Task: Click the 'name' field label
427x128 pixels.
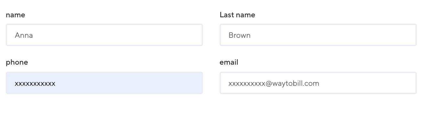Action: pyautogui.click(x=15, y=15)
